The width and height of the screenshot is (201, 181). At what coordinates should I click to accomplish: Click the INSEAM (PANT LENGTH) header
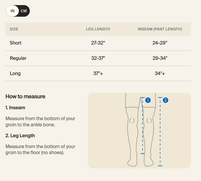click(x=160, y=29)
